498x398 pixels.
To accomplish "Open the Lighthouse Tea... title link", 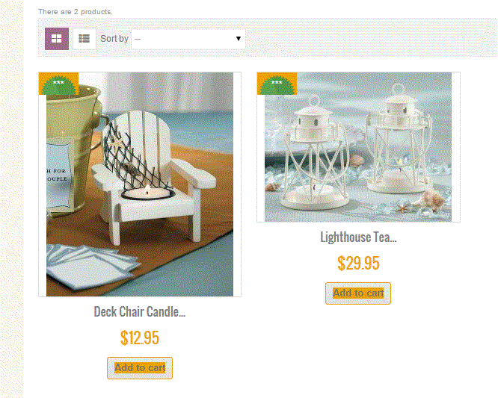I will click(358, 237).
